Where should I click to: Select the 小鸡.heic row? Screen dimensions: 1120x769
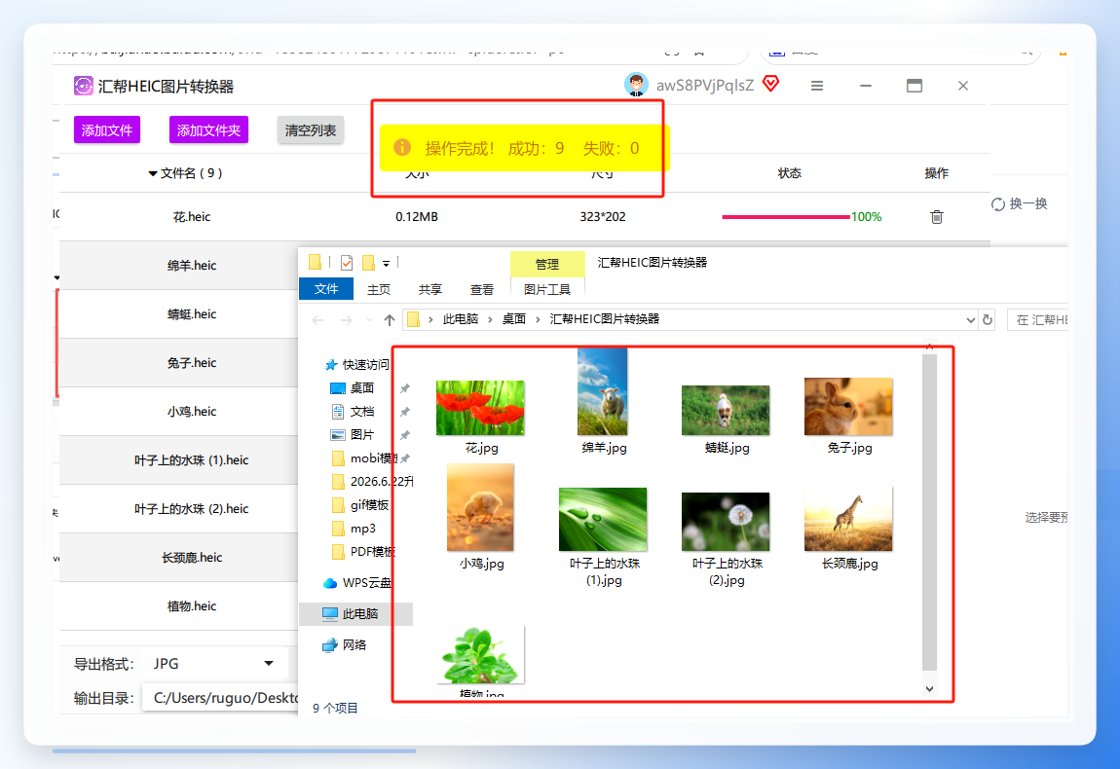(178, 412)
